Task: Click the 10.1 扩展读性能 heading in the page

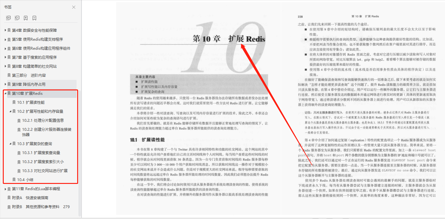Action: [147, 140]
